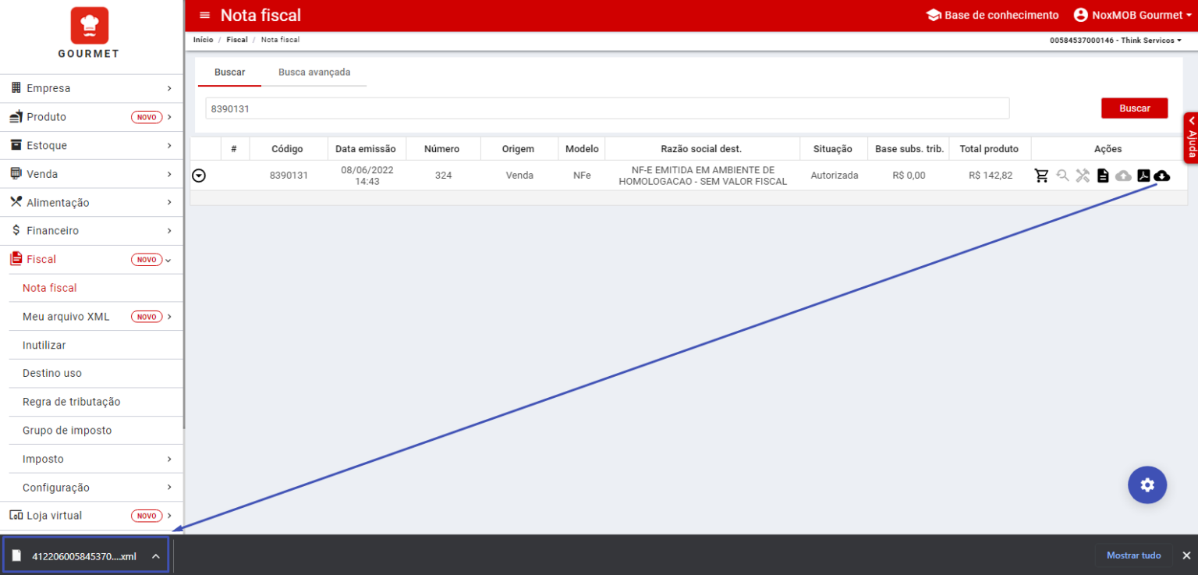Close the downloads bar
Screen dimensions: 1198x575
point(1186,555)
